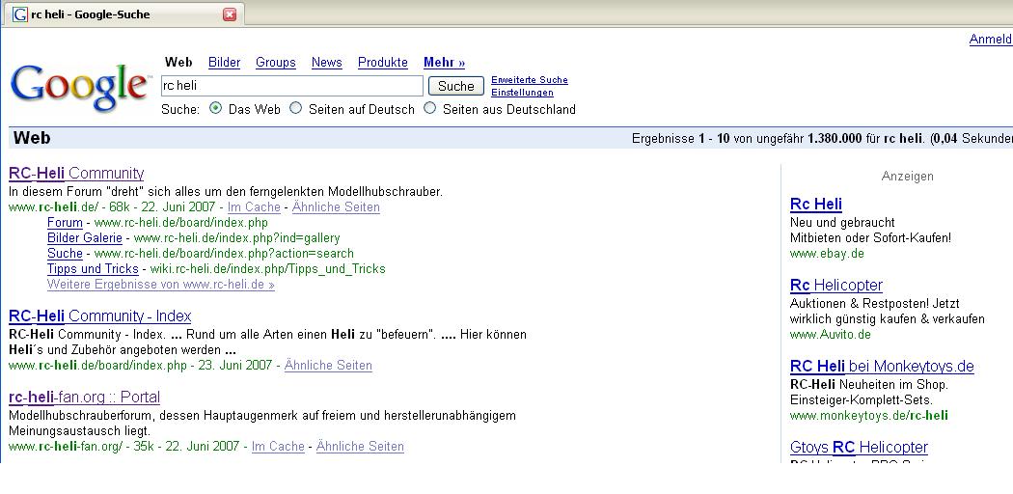Select Seiten auf Deutsch radio option
Viewport: 1013px width, 494px height.
pos(296,109)
